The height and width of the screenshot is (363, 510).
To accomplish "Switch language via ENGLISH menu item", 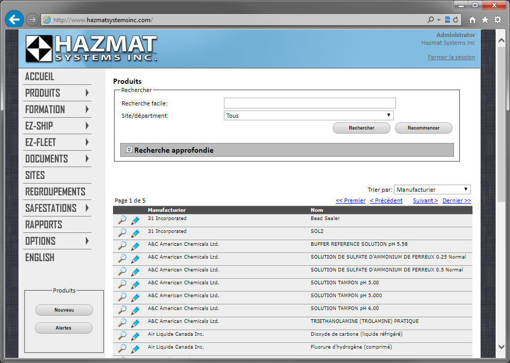I will pos(40,257).
